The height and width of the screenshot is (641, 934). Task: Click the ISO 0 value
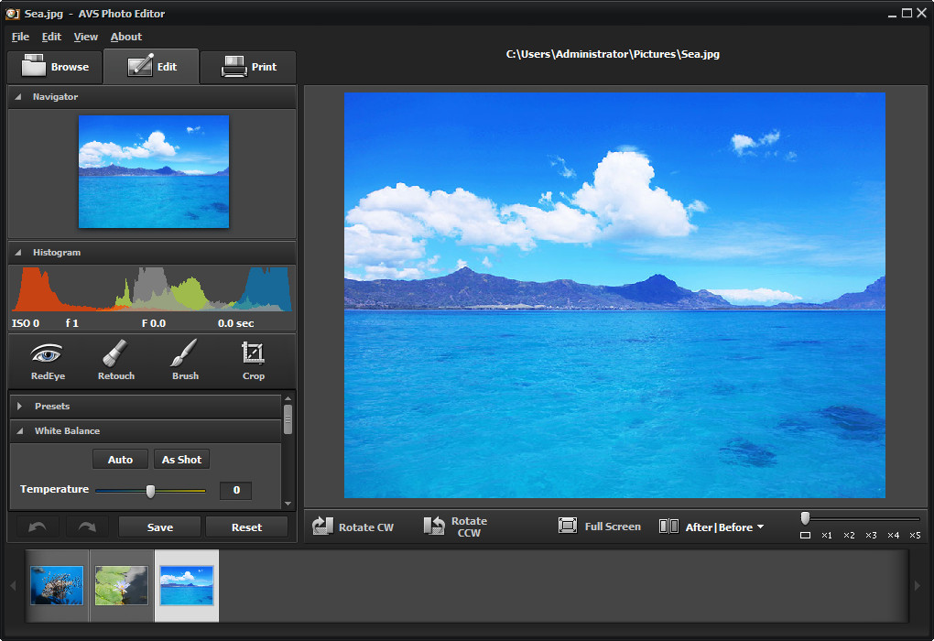pyautogui.click(x=26, y=323)
